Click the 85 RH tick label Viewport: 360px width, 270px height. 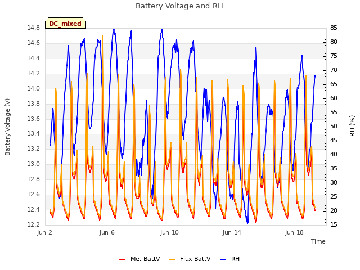coord(334,28)
